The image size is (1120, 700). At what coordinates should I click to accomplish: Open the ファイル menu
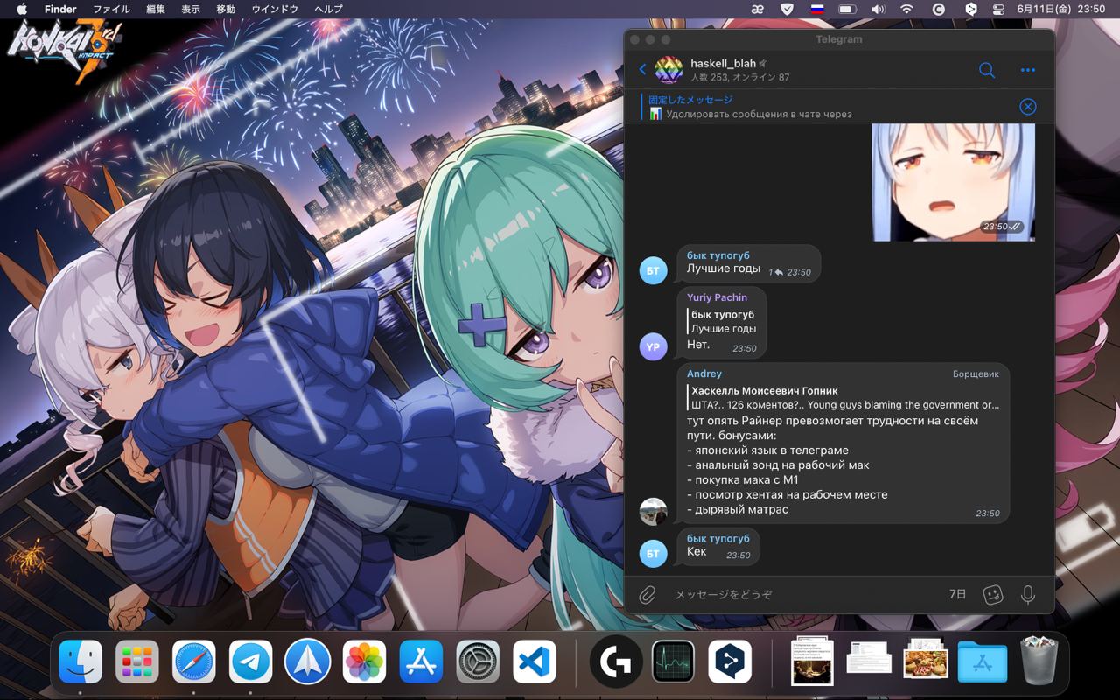111,9
